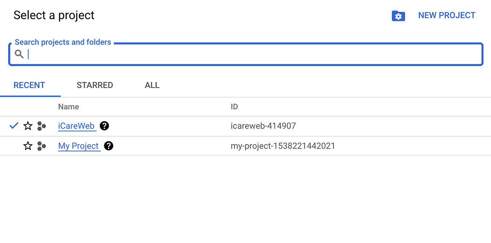Click the ID column header
Viewport: 491px width, 243px height.
(x=234, y=106)
